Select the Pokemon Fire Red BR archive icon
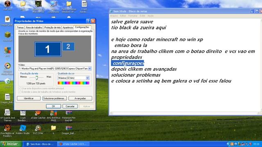The width and height of the screenshot is (262, 147). click(69, 116)
